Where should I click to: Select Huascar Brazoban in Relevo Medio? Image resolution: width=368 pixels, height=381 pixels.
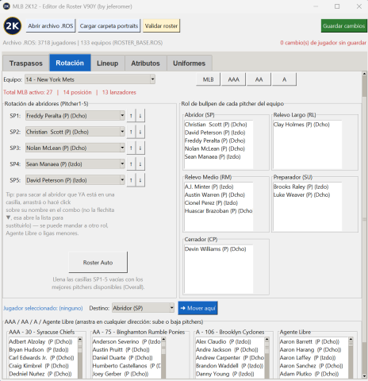pos(218,211)
